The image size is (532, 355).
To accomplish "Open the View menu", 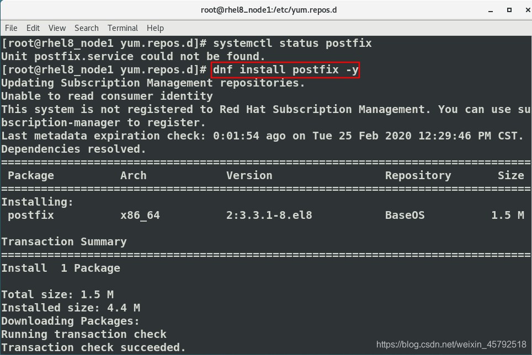I will (x=57, y=28).
